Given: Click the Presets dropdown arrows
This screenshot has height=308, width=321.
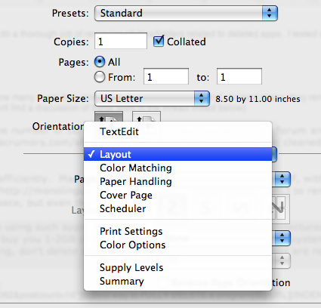Looking at the screenshot, I should (x=270, y=13).
